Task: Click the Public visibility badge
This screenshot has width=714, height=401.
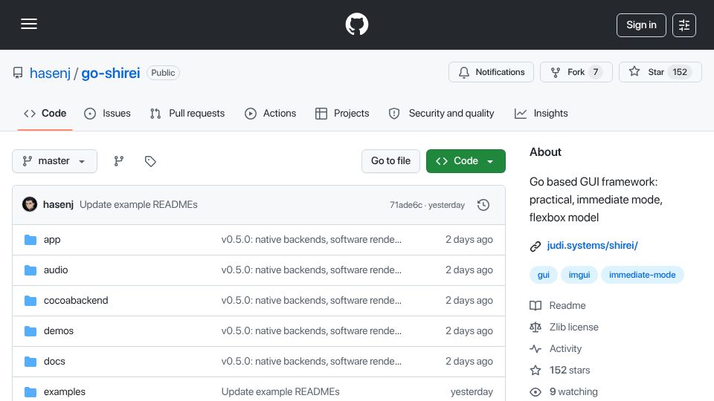Action: tap(163, 73)
